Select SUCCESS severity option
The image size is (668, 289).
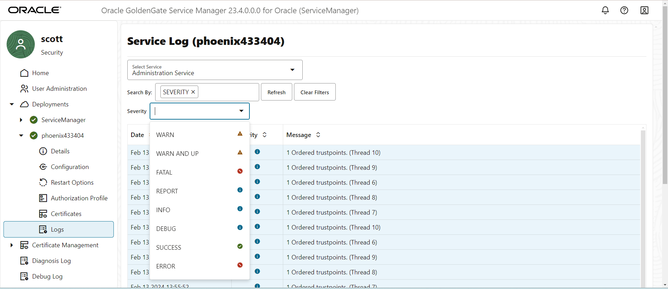point(199,247)
